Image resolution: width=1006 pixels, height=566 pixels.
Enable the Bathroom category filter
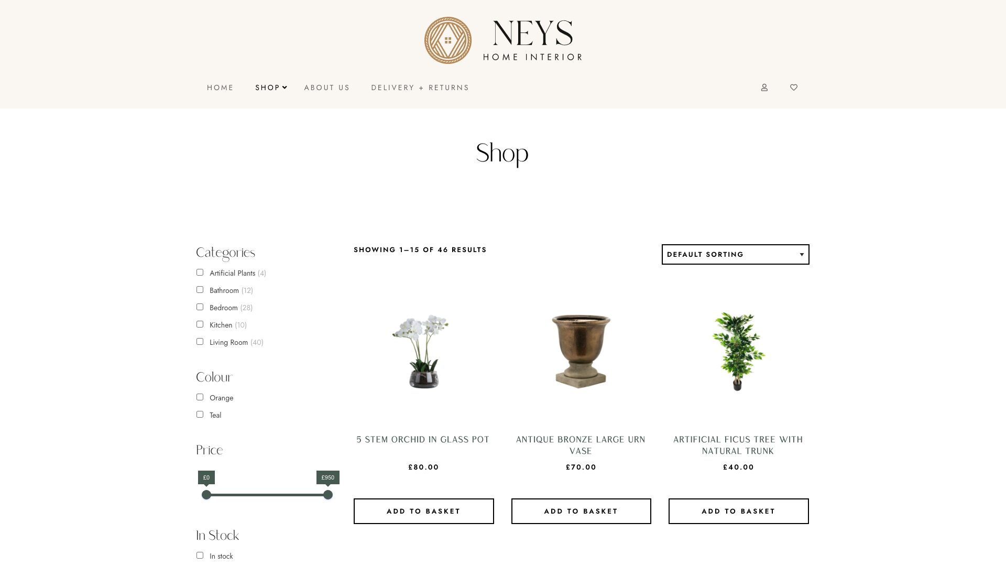point(200,290)
